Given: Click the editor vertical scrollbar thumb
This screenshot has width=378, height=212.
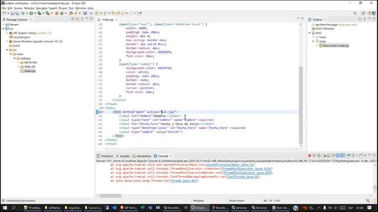Looking at the screenshot, I should 301,105.
